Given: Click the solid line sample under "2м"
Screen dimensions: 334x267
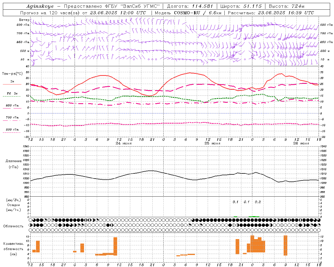Looking at the screenshot, I should tap(12, 84).
